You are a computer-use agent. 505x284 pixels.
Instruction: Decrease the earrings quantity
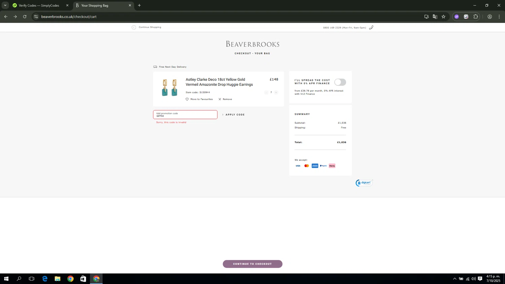(266, 92)
